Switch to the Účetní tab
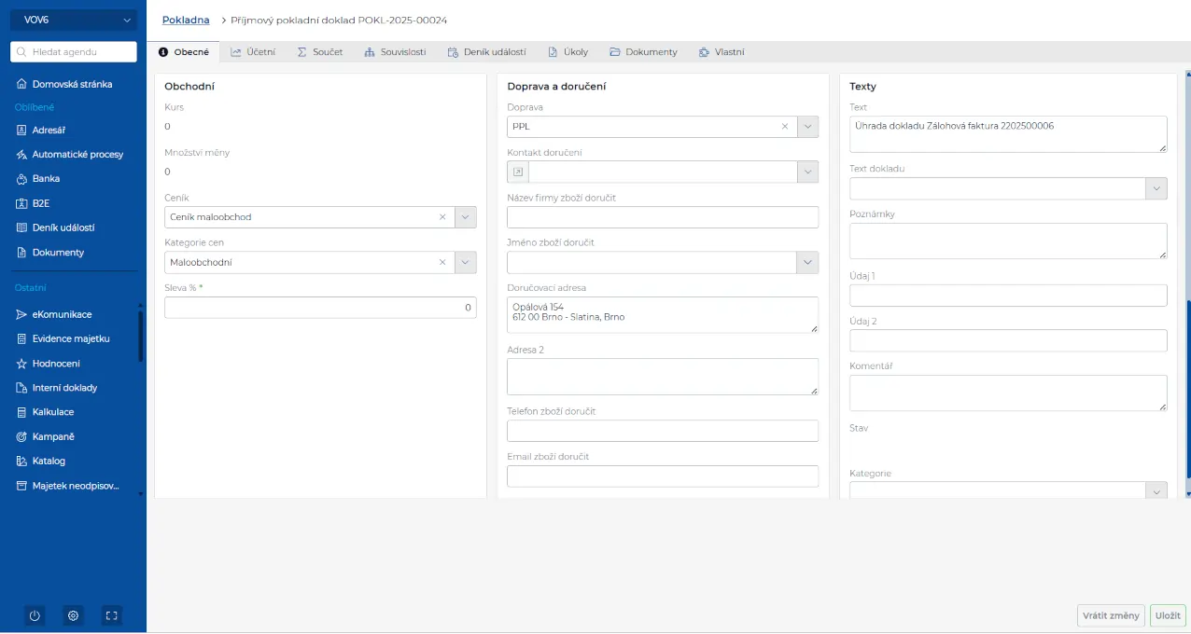 pos(253,52)
